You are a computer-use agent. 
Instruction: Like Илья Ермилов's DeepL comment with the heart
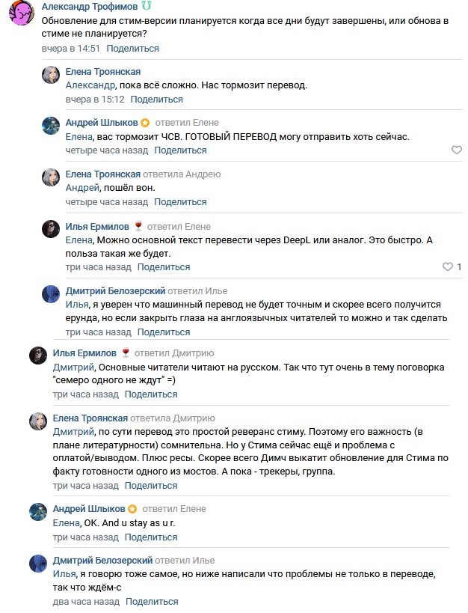(x=447, y=266)
